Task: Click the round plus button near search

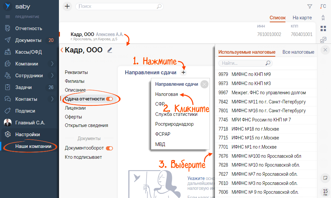Action: 67,6
